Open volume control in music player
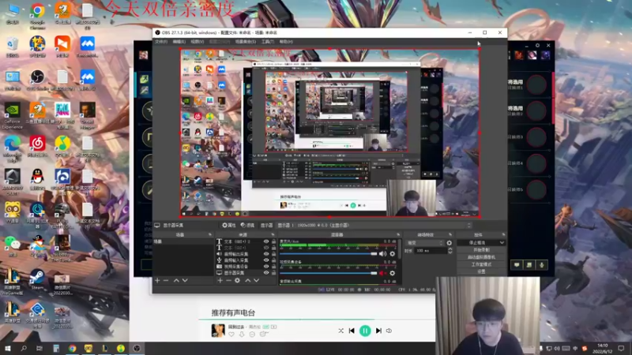 click(389, 331)
